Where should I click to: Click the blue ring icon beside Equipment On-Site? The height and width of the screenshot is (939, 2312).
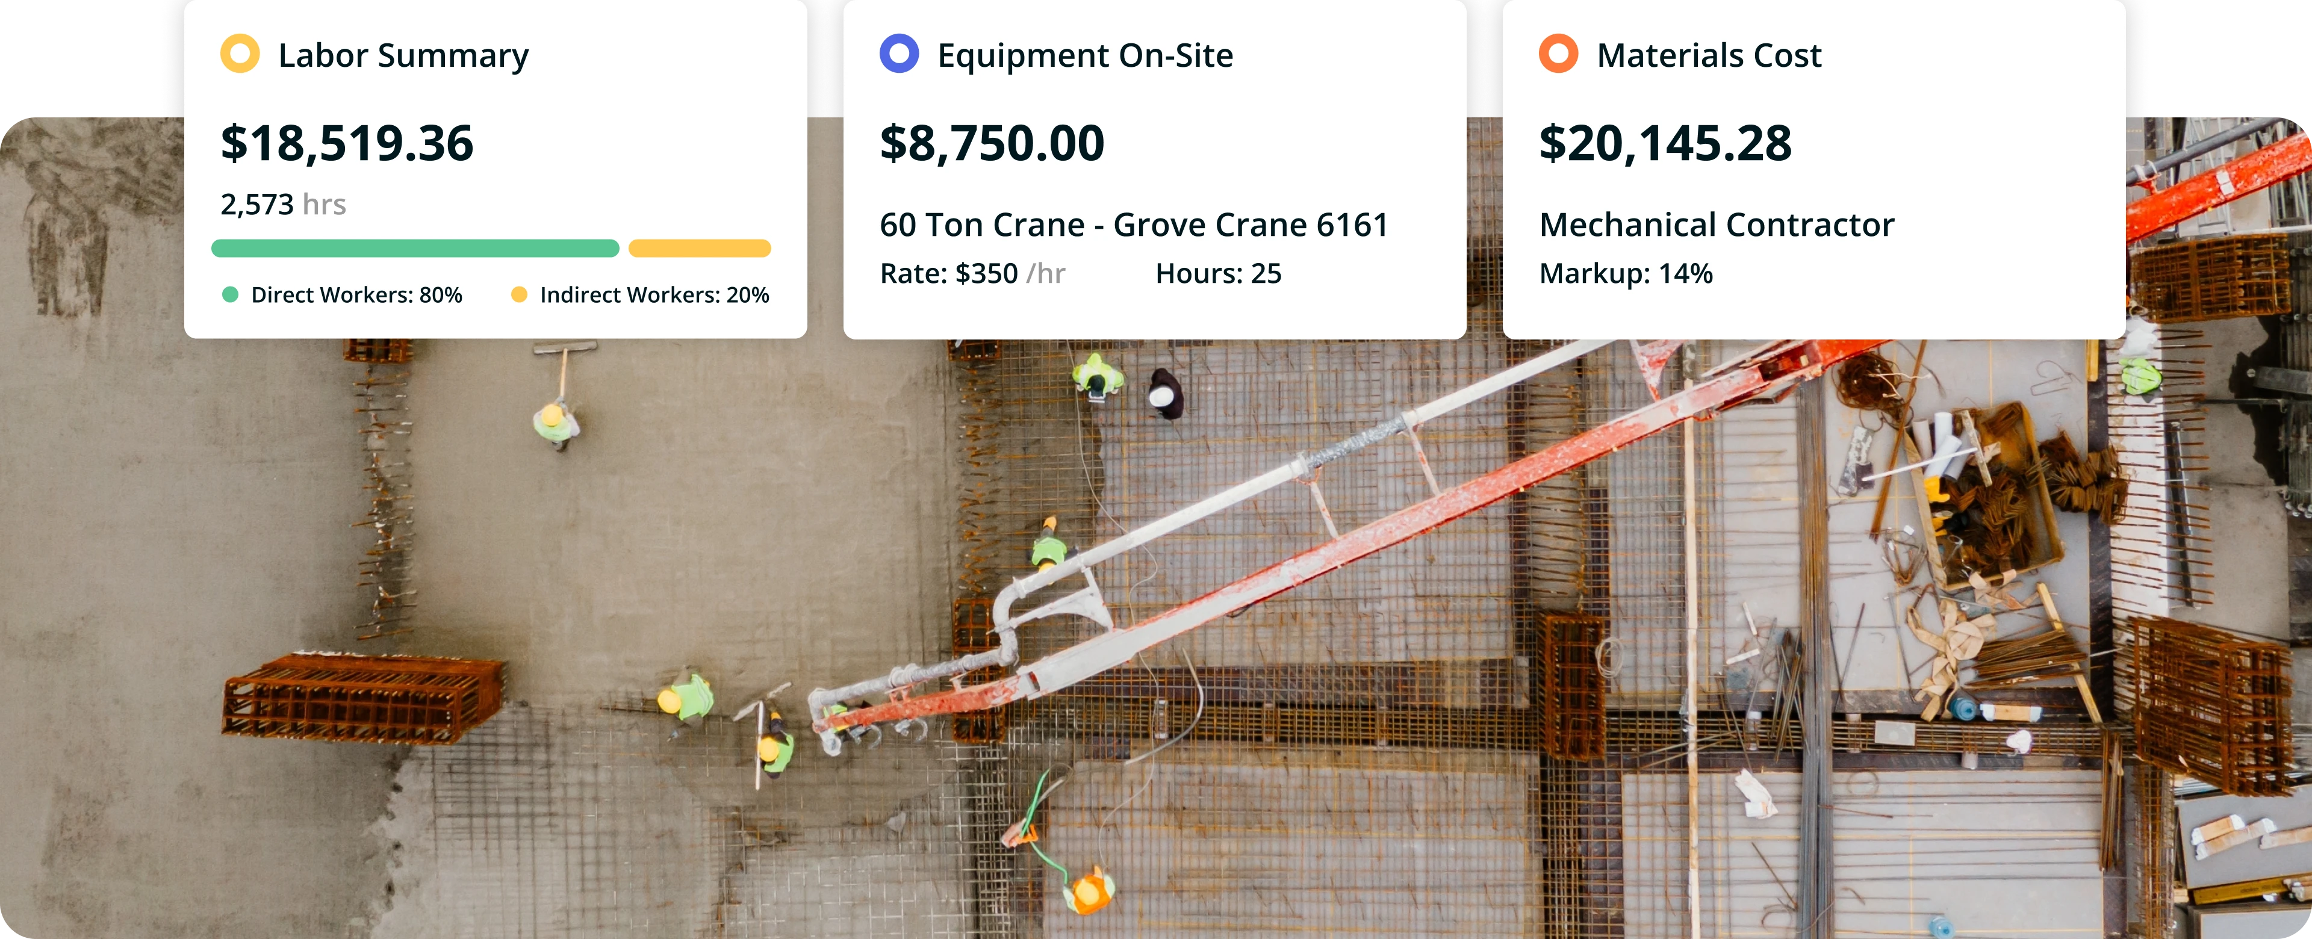click(898, 54)
